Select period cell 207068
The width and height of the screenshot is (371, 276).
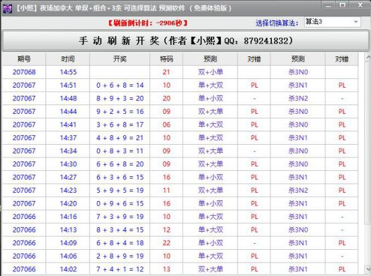(24, 72)
